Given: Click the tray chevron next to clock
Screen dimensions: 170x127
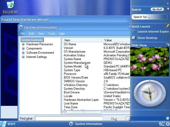Looking at the screenshot, I should click(x=168, y=124).
